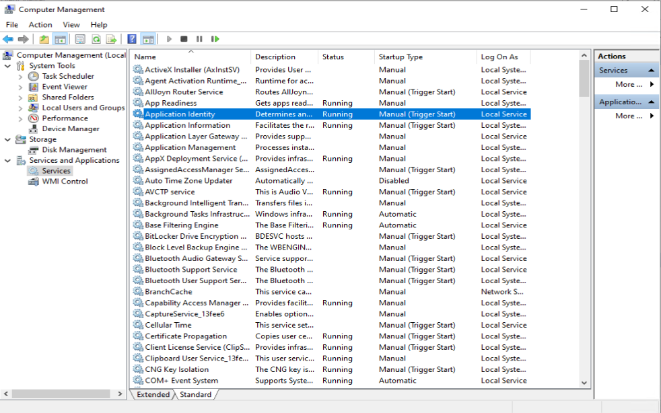661x413 pixels.
Task: Click the Services gear icon in tree
Action: pyautogui.click(x=33, y=171)
